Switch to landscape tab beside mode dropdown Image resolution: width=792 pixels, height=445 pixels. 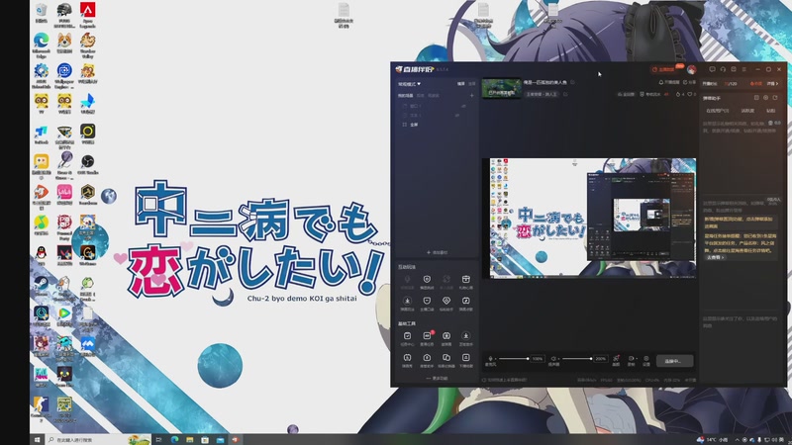click(x=461, y=84)
